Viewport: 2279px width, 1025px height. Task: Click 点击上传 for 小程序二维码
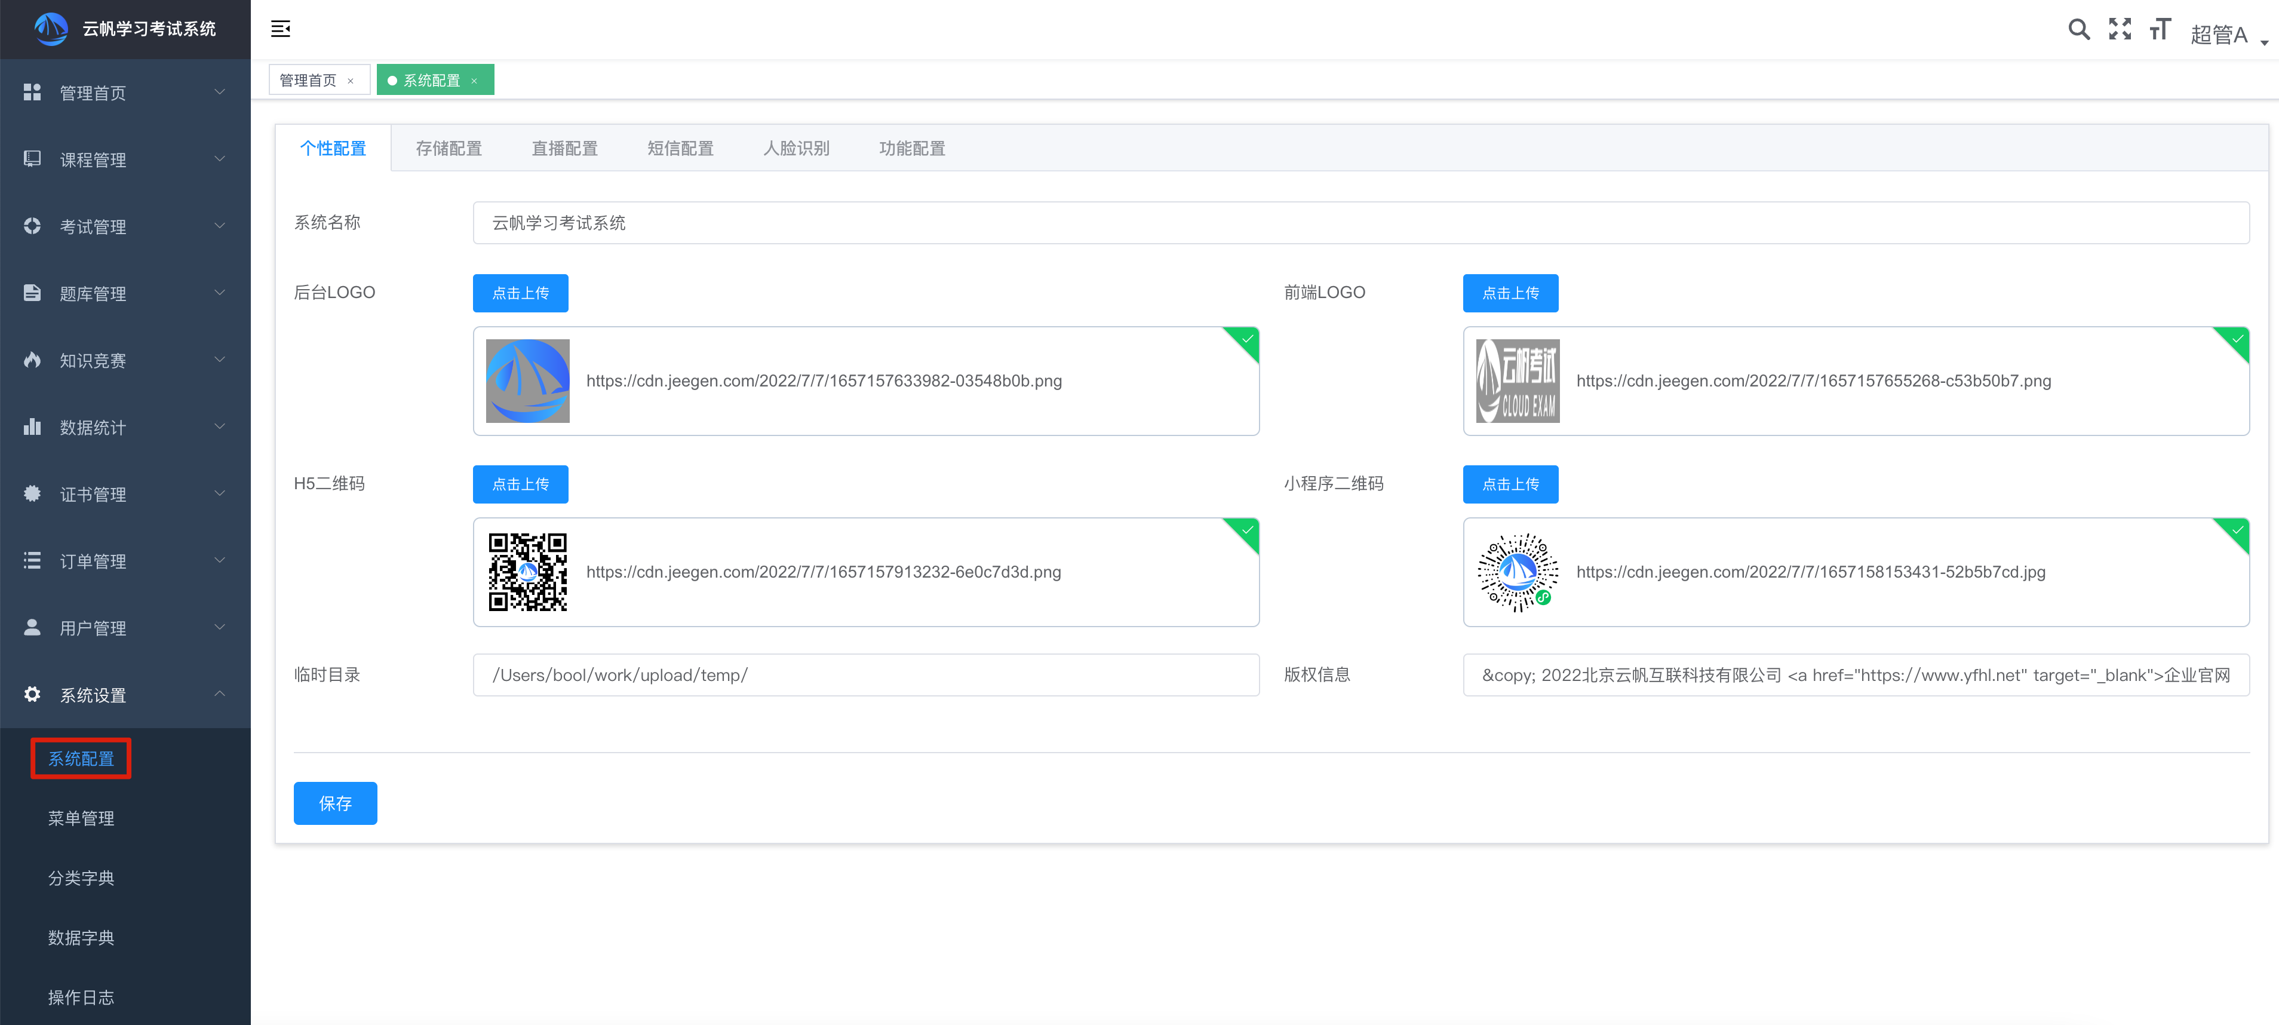click(1510, 484)
